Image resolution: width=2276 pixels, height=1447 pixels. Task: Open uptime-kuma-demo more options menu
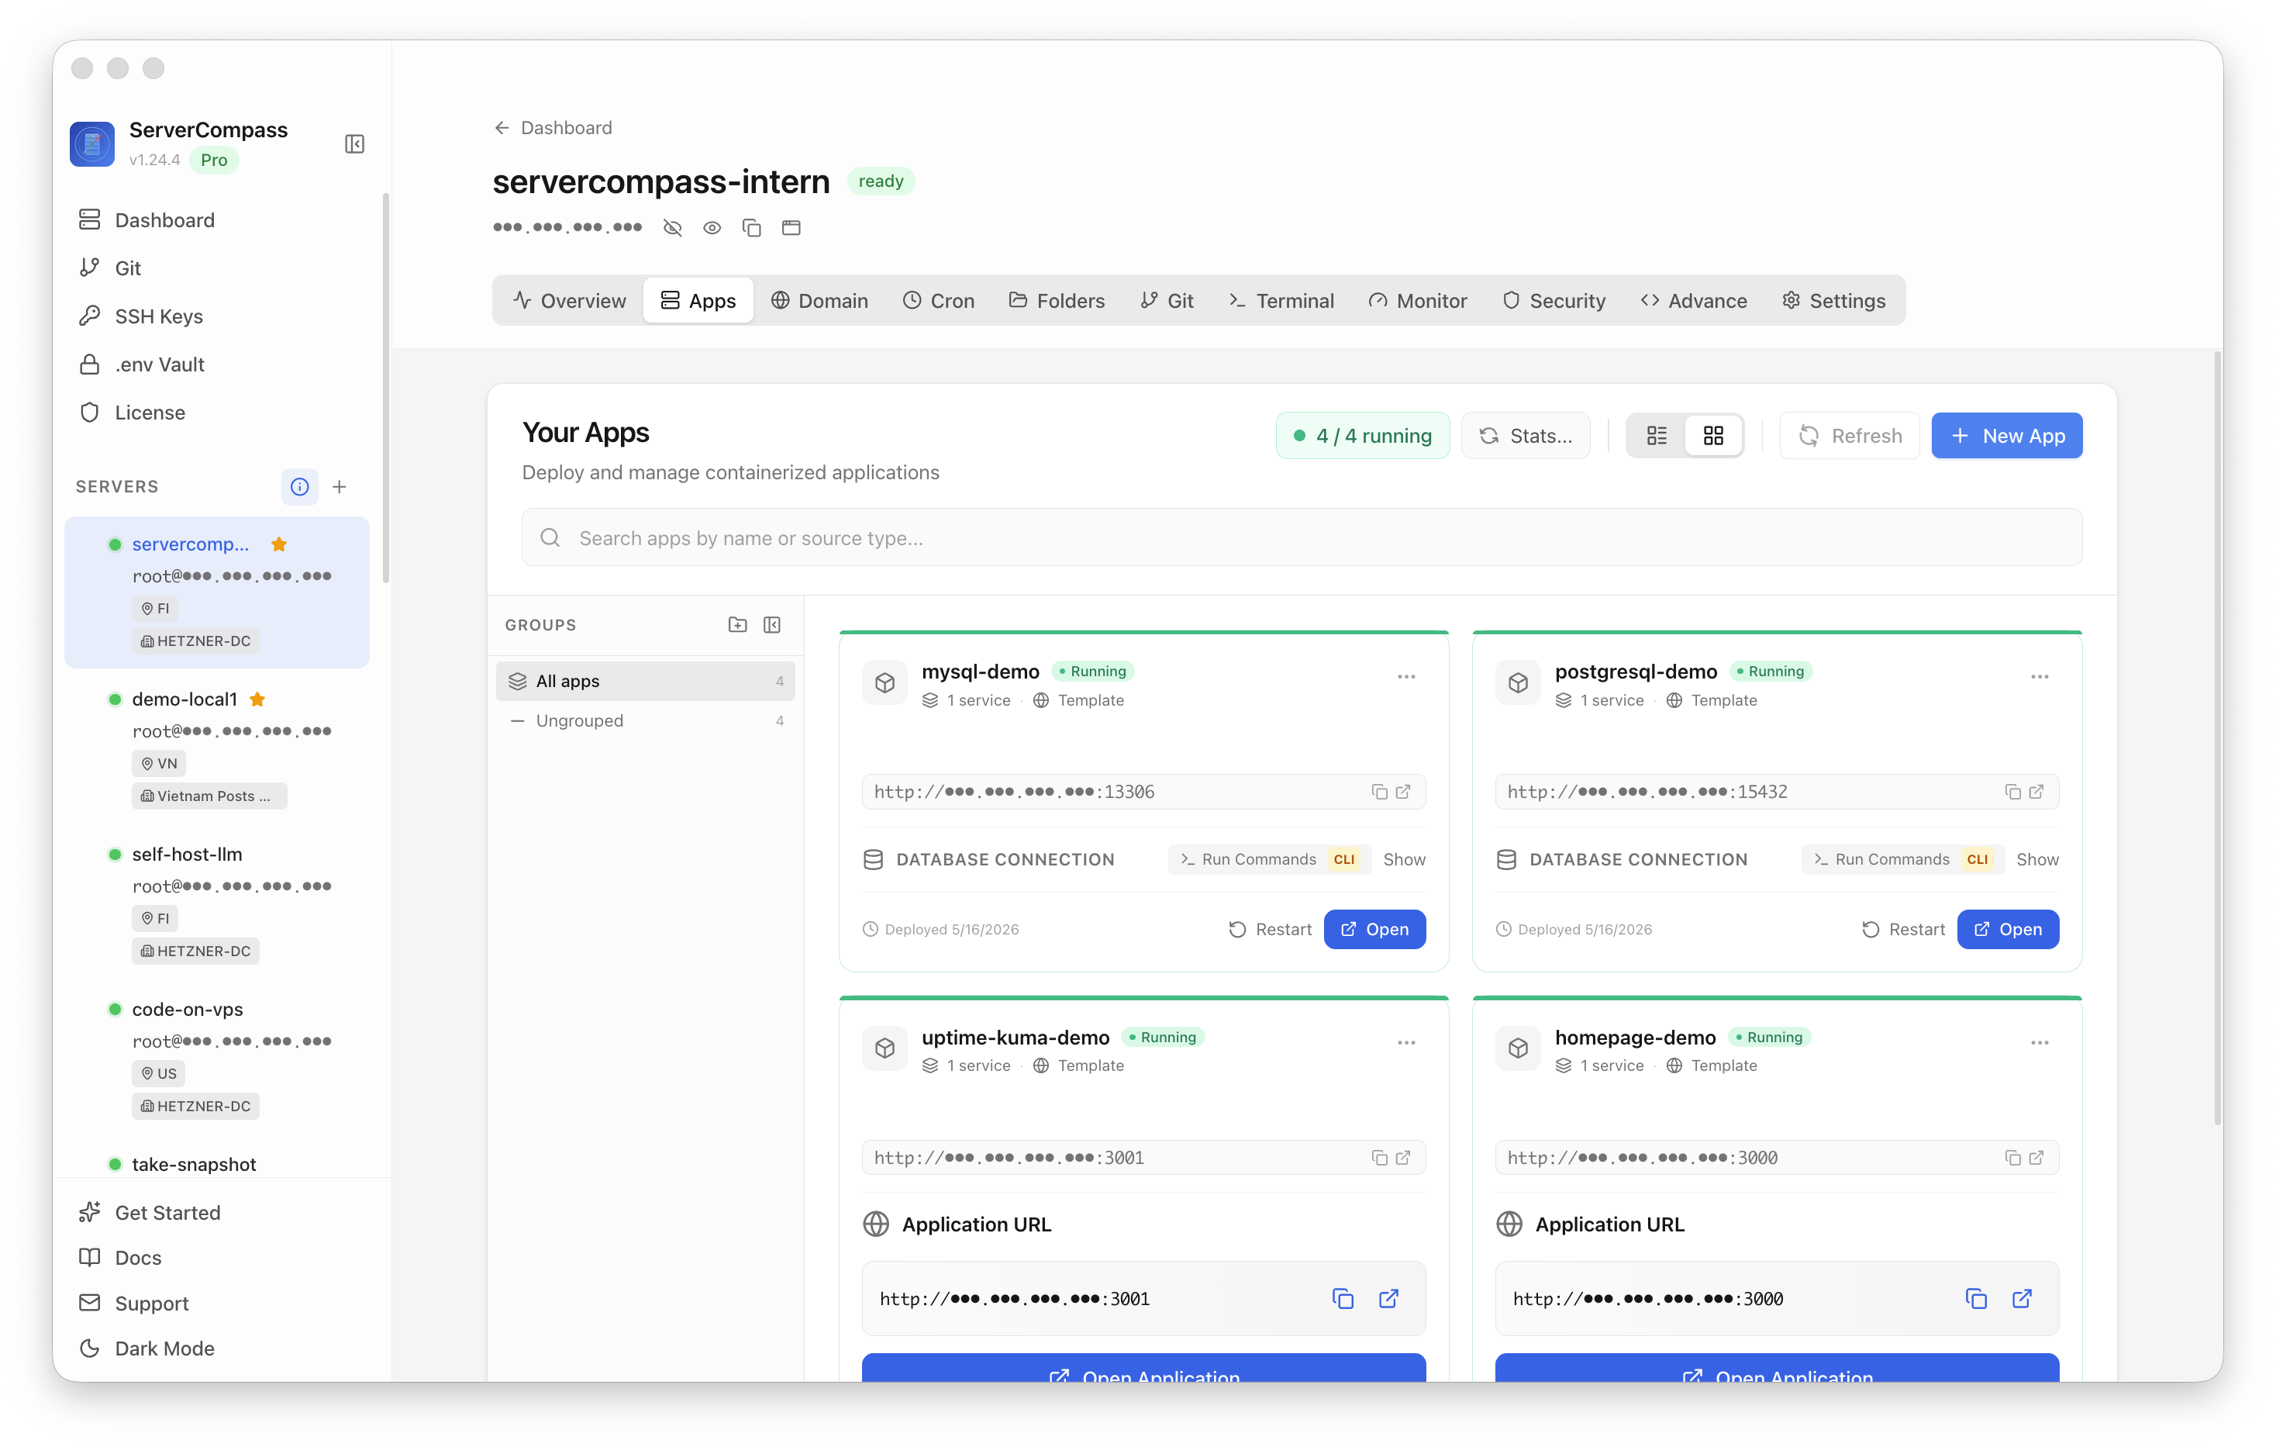[x=1405, y=1043]
